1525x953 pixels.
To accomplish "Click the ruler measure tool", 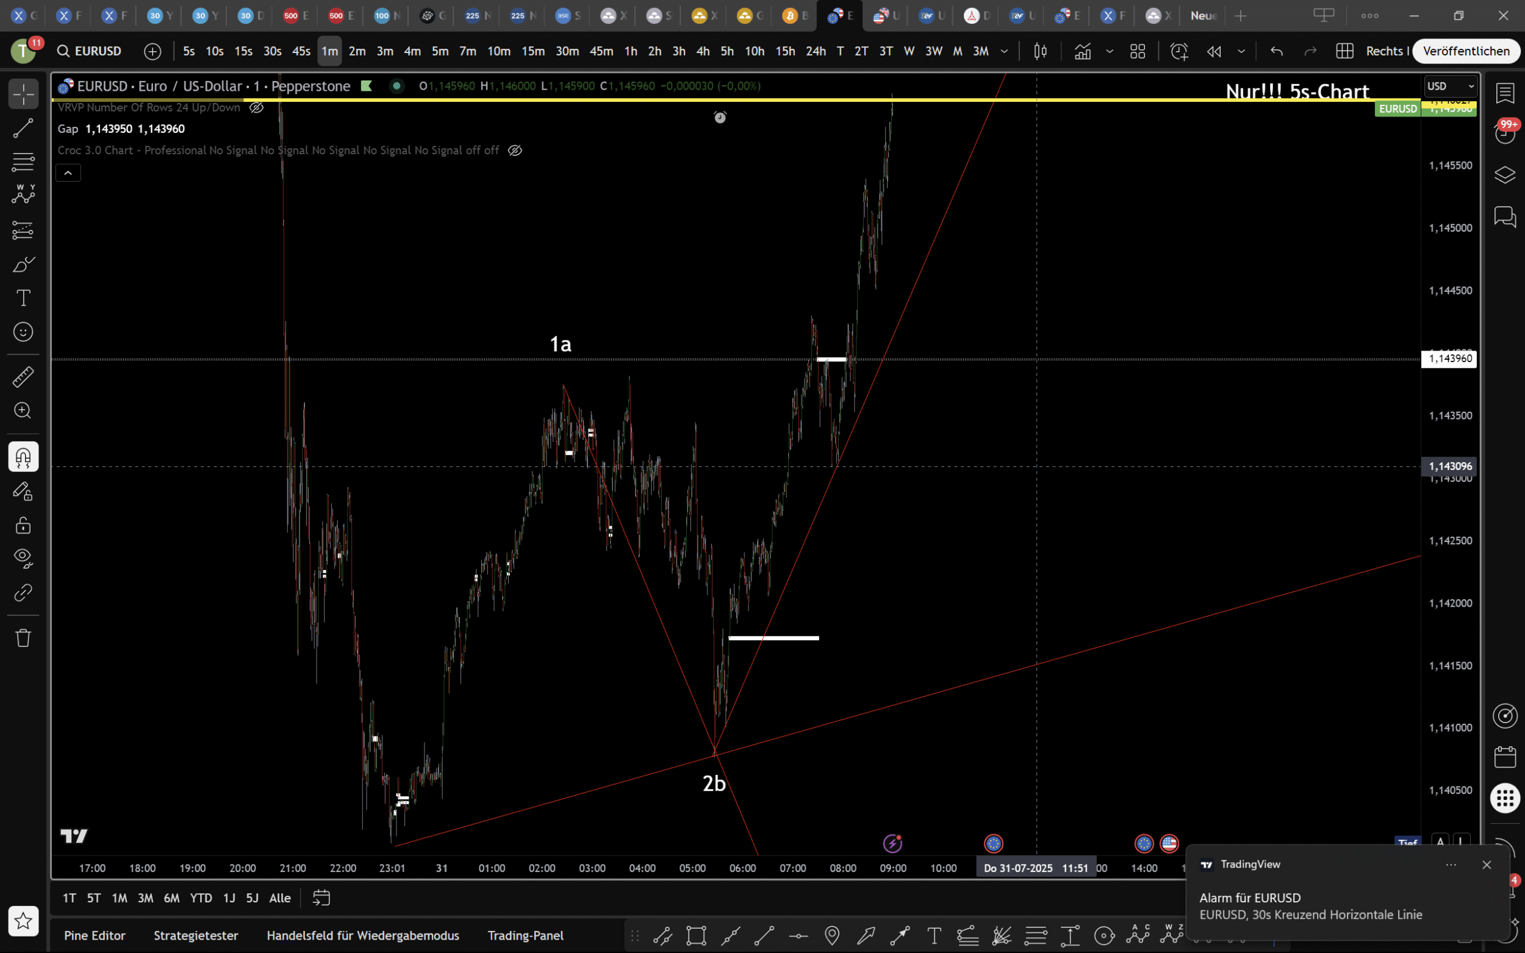I will click(x=23, y=377).
